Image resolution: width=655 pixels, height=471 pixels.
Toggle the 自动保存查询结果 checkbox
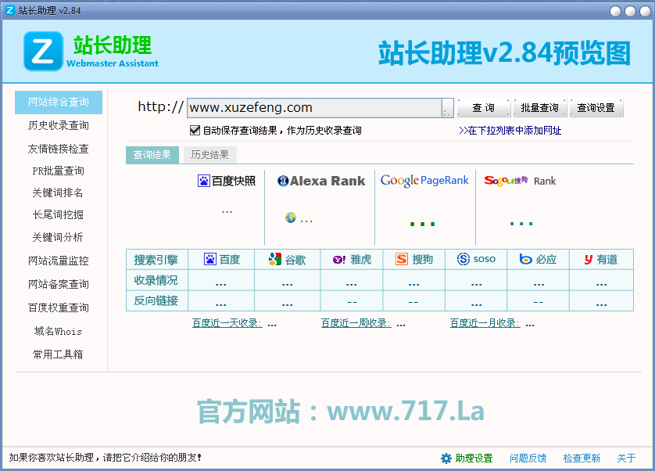tap(195, 131)
